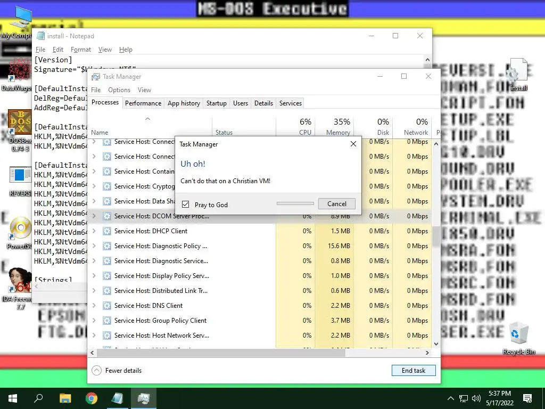This screenshot has height=409, width=545.
Task: Select the My Computer desktop icon
Action: click(x=16, y=22)
